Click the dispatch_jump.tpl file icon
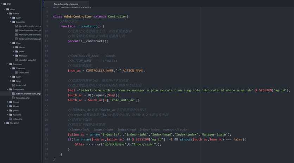 pos(17,60)
